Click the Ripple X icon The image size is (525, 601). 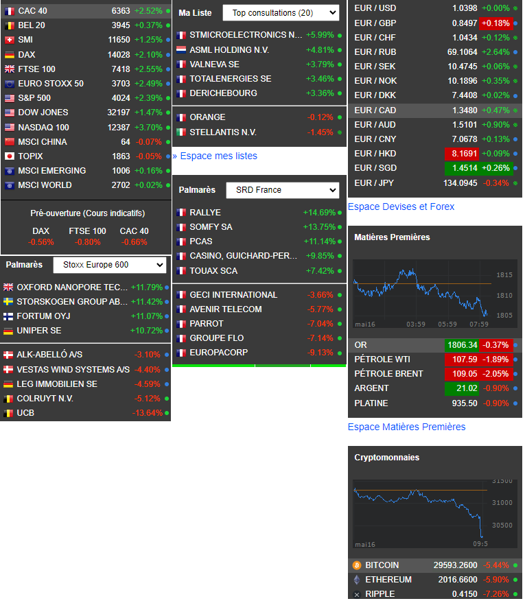[x=357, y=595]
